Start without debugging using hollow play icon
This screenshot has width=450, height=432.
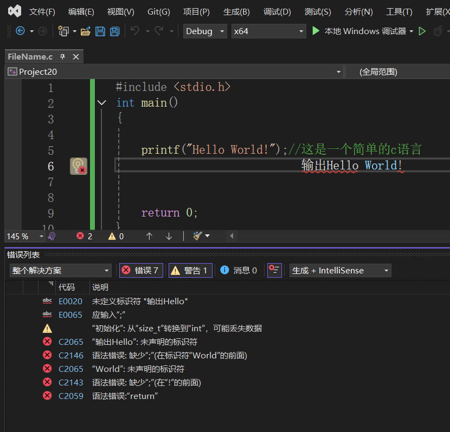tap(422, 31)
